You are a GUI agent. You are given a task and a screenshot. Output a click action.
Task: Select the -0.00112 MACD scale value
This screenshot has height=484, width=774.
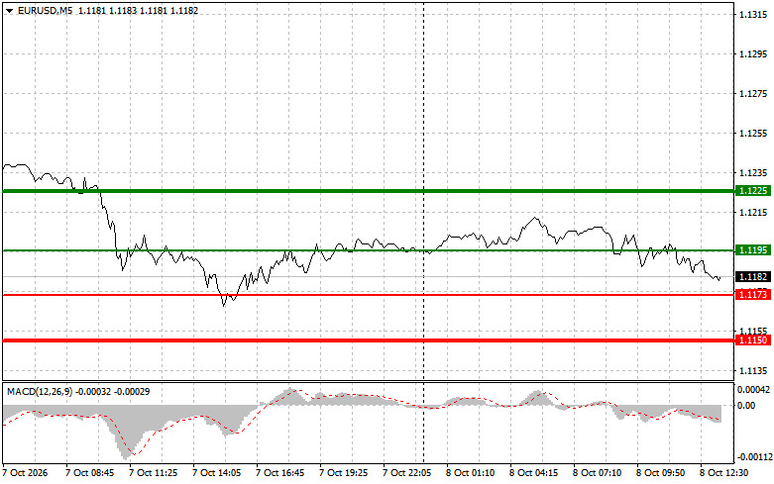click(x=753, y=457)
